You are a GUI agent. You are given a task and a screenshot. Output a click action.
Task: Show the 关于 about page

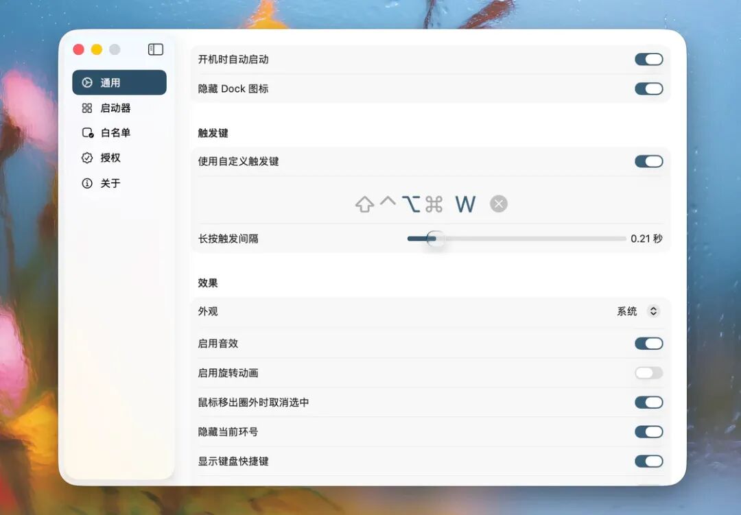click(x=119, y=183)
